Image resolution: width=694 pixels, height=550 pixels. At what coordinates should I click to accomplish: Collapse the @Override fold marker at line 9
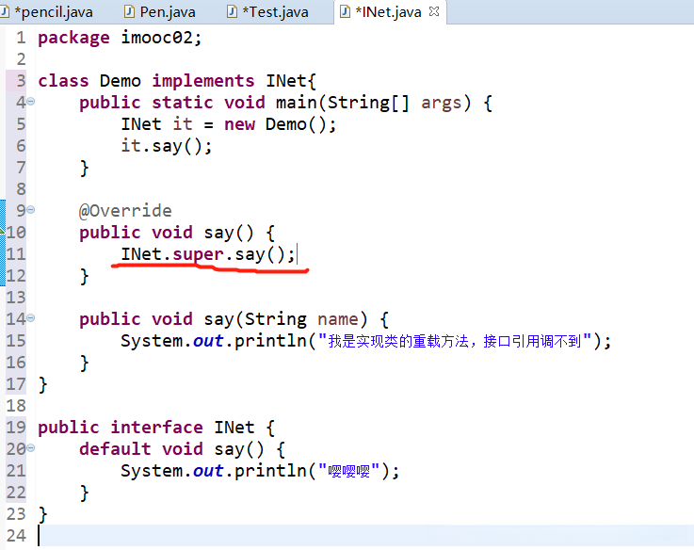pyautogui.click(x=30, y=210)
